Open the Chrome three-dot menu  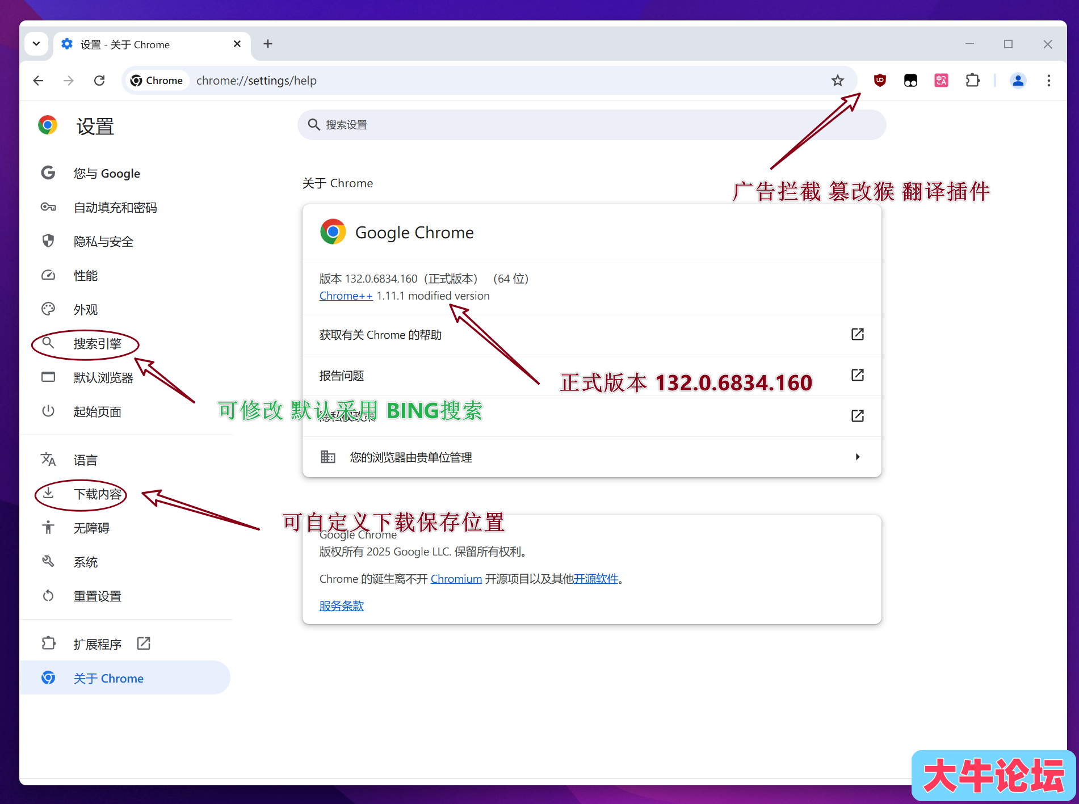[x=1048, y=81]
